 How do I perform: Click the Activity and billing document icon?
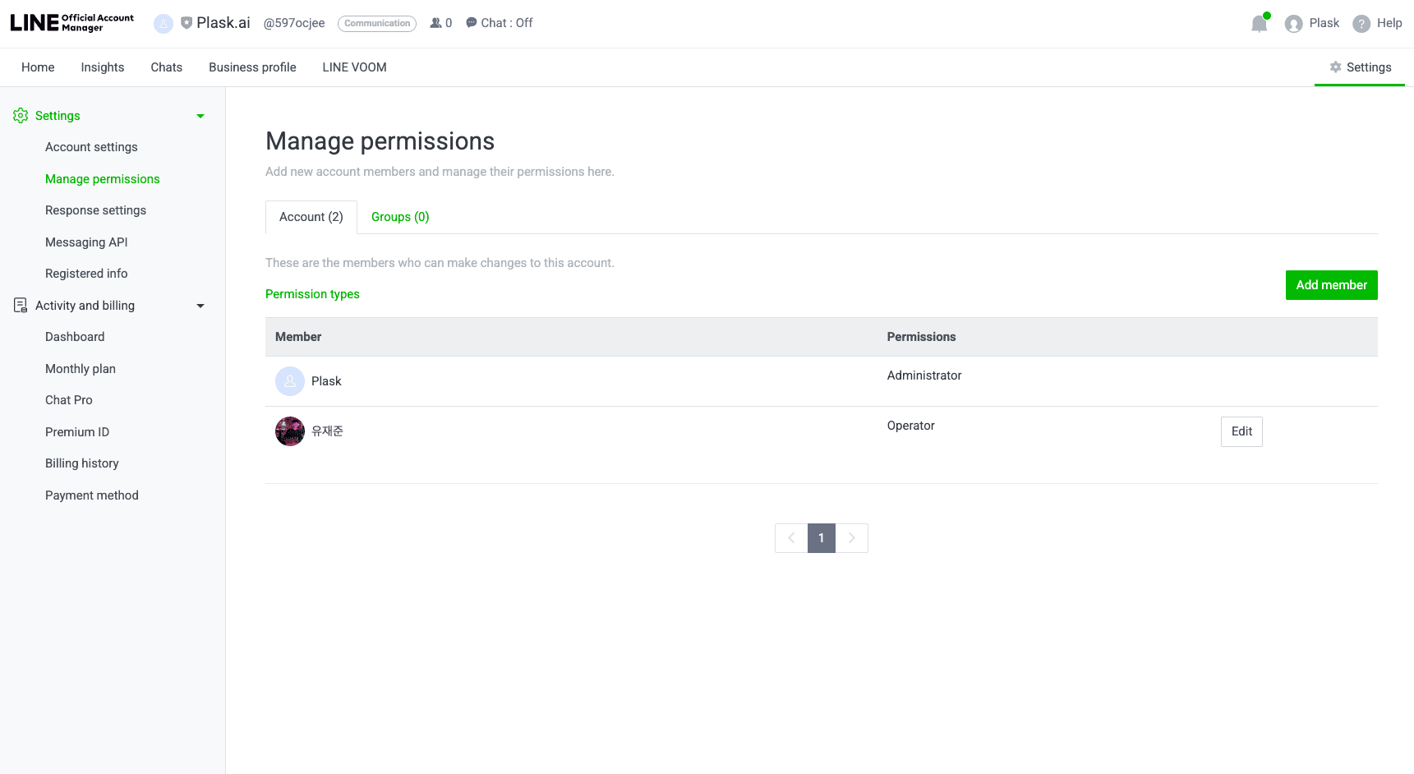point(21,306)
